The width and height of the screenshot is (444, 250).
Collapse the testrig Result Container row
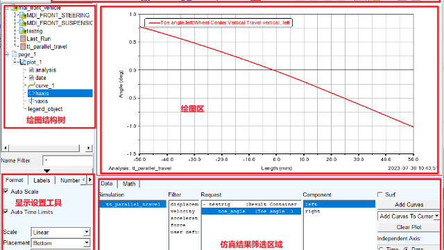pyautogui.click(x=205, y=204)
